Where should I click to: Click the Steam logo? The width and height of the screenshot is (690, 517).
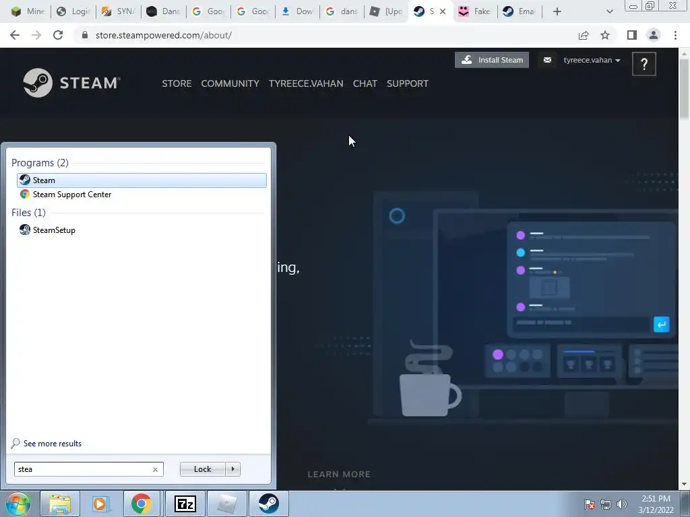(71, 83)
